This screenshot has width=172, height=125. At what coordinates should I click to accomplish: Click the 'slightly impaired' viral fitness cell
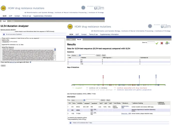[x=115, y=107]
